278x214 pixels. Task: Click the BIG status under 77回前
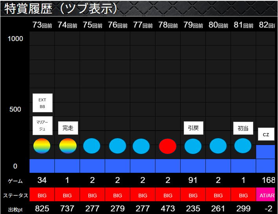143,194
